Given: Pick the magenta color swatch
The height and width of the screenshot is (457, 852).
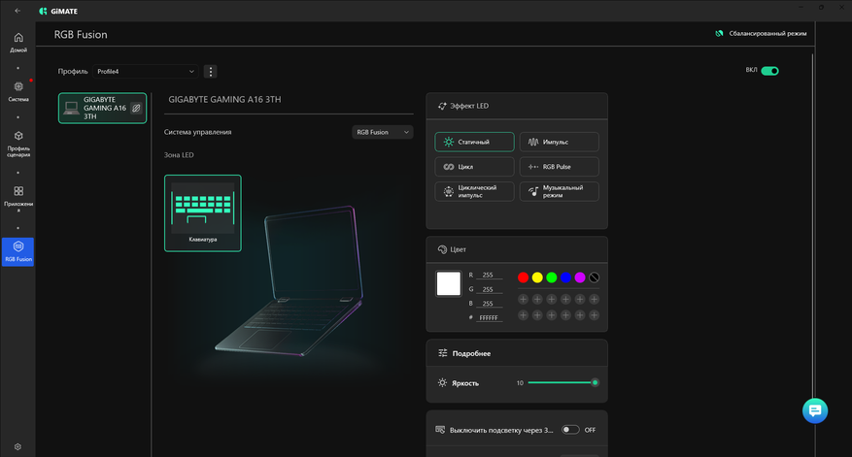Looking at the screenshot, I should (x=580, y=277).
